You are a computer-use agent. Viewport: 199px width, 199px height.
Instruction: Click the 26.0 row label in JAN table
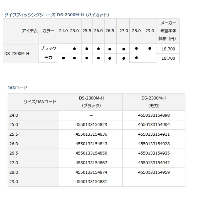14,144
